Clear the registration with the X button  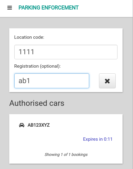click(107, 81)
